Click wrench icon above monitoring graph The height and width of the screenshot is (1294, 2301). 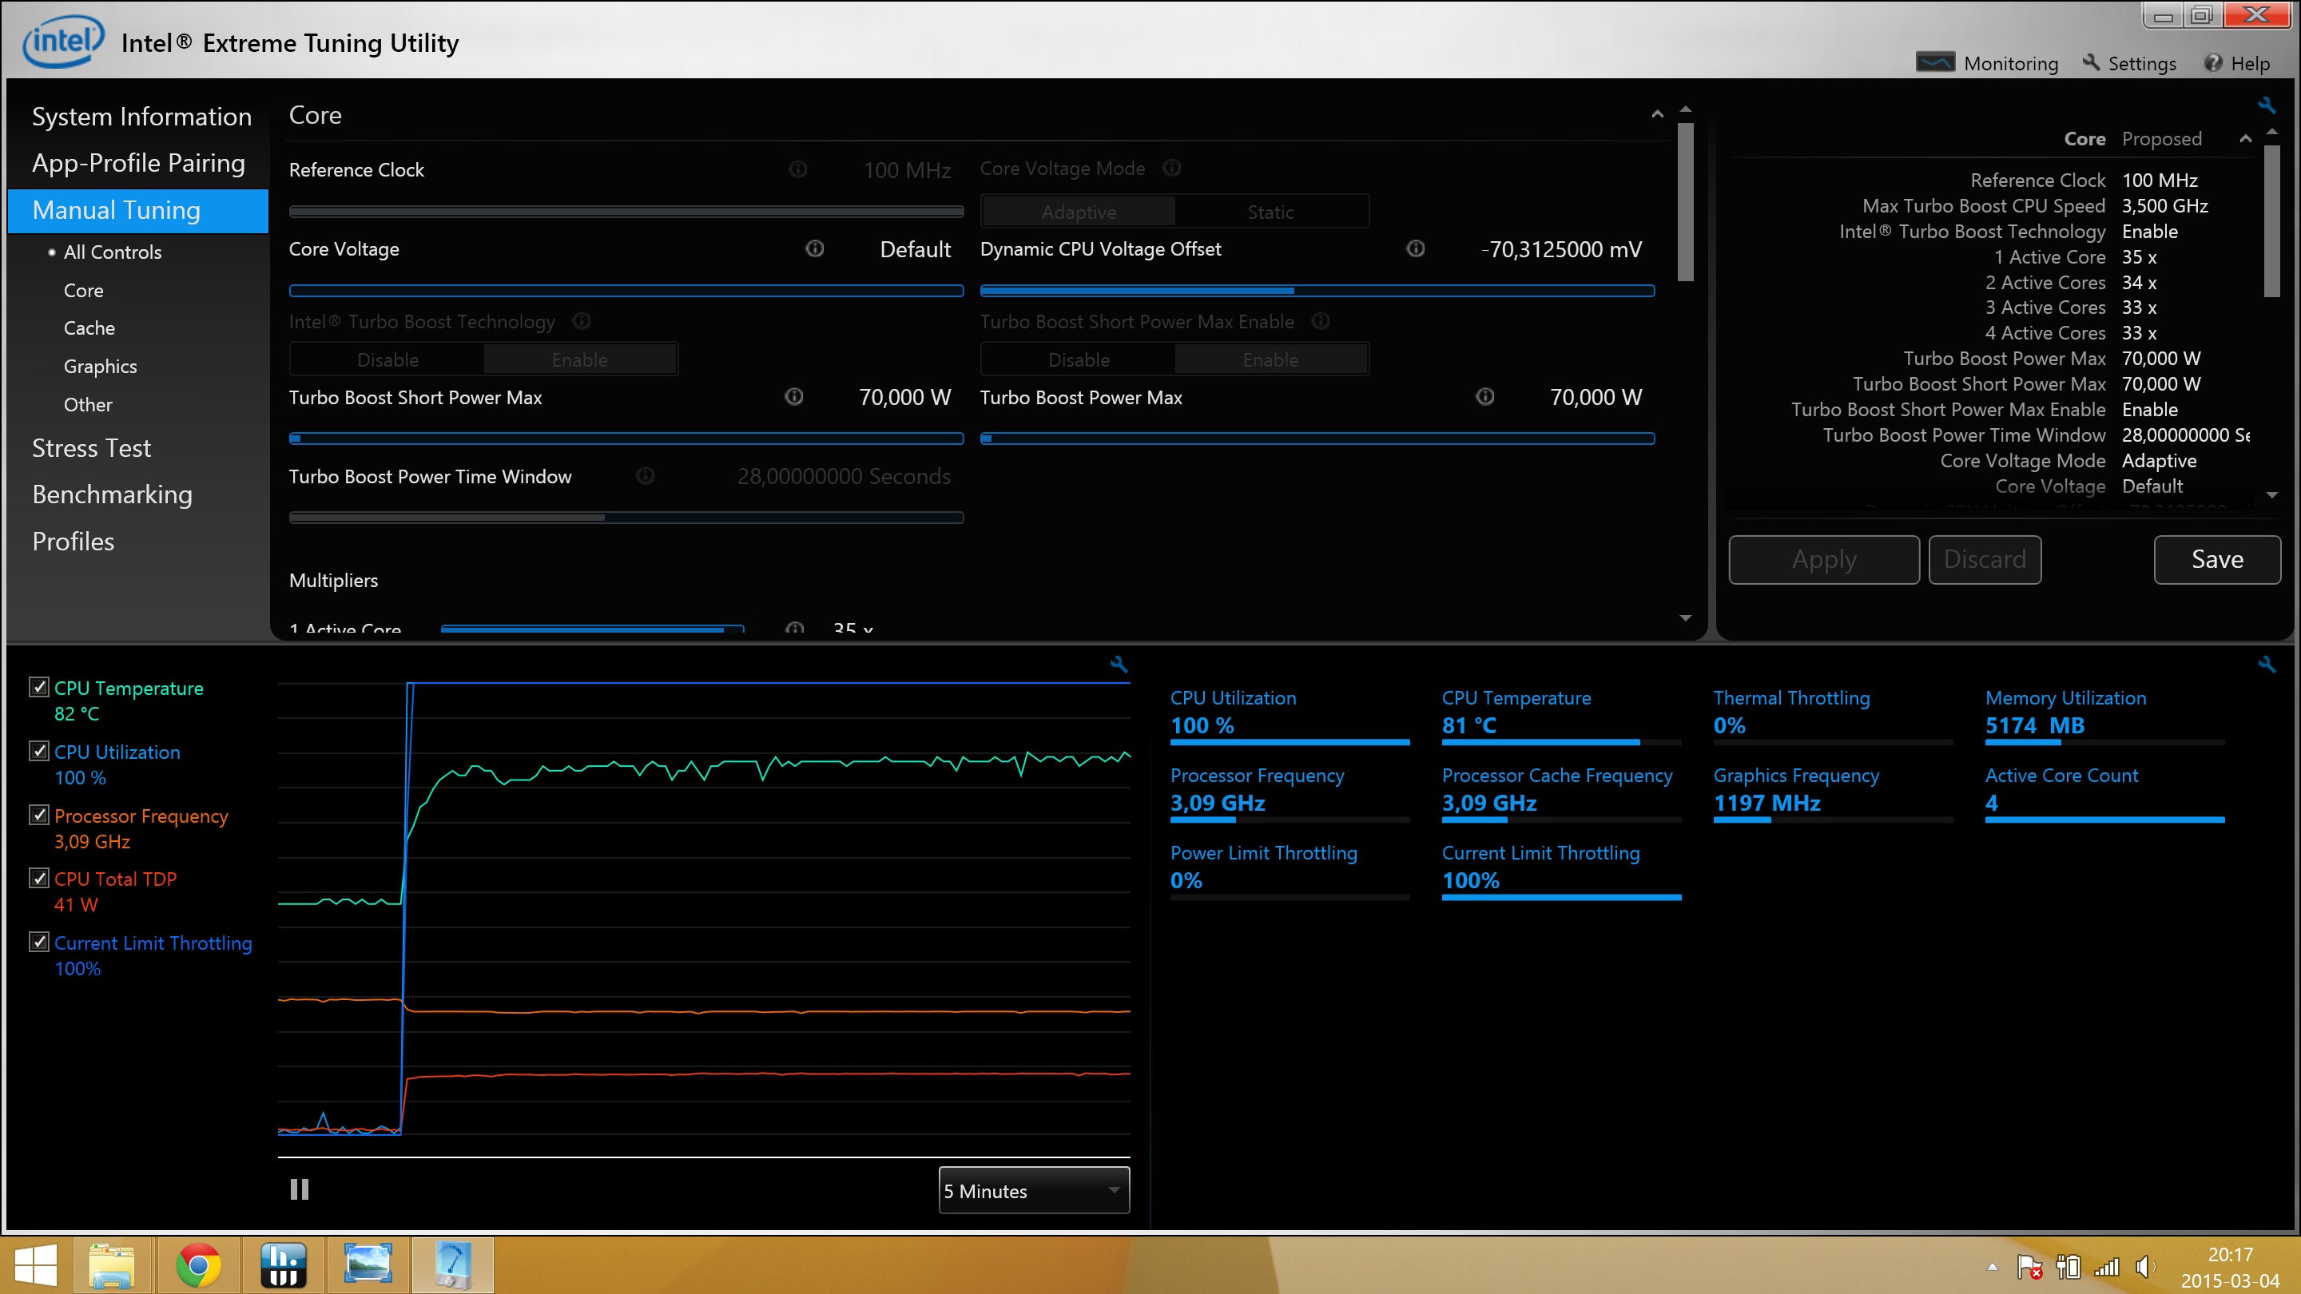click(x=1119, y=664)
